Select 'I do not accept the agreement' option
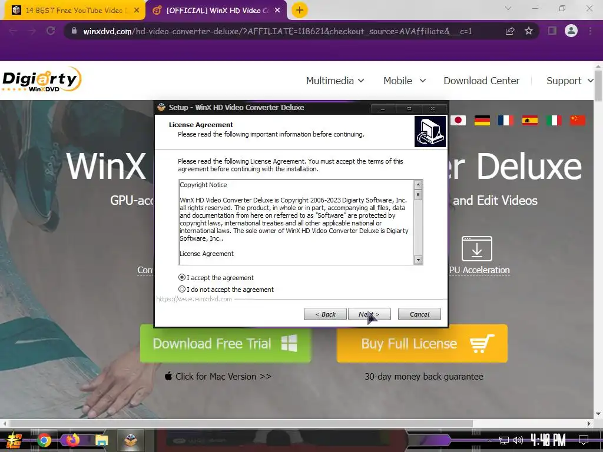603x452 pixels. pos(182,289)
